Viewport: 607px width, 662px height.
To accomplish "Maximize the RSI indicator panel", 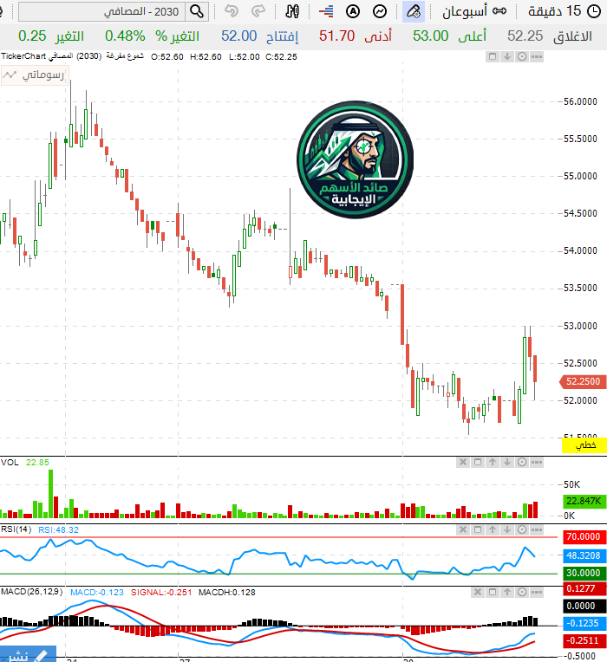I will [478, 529].
